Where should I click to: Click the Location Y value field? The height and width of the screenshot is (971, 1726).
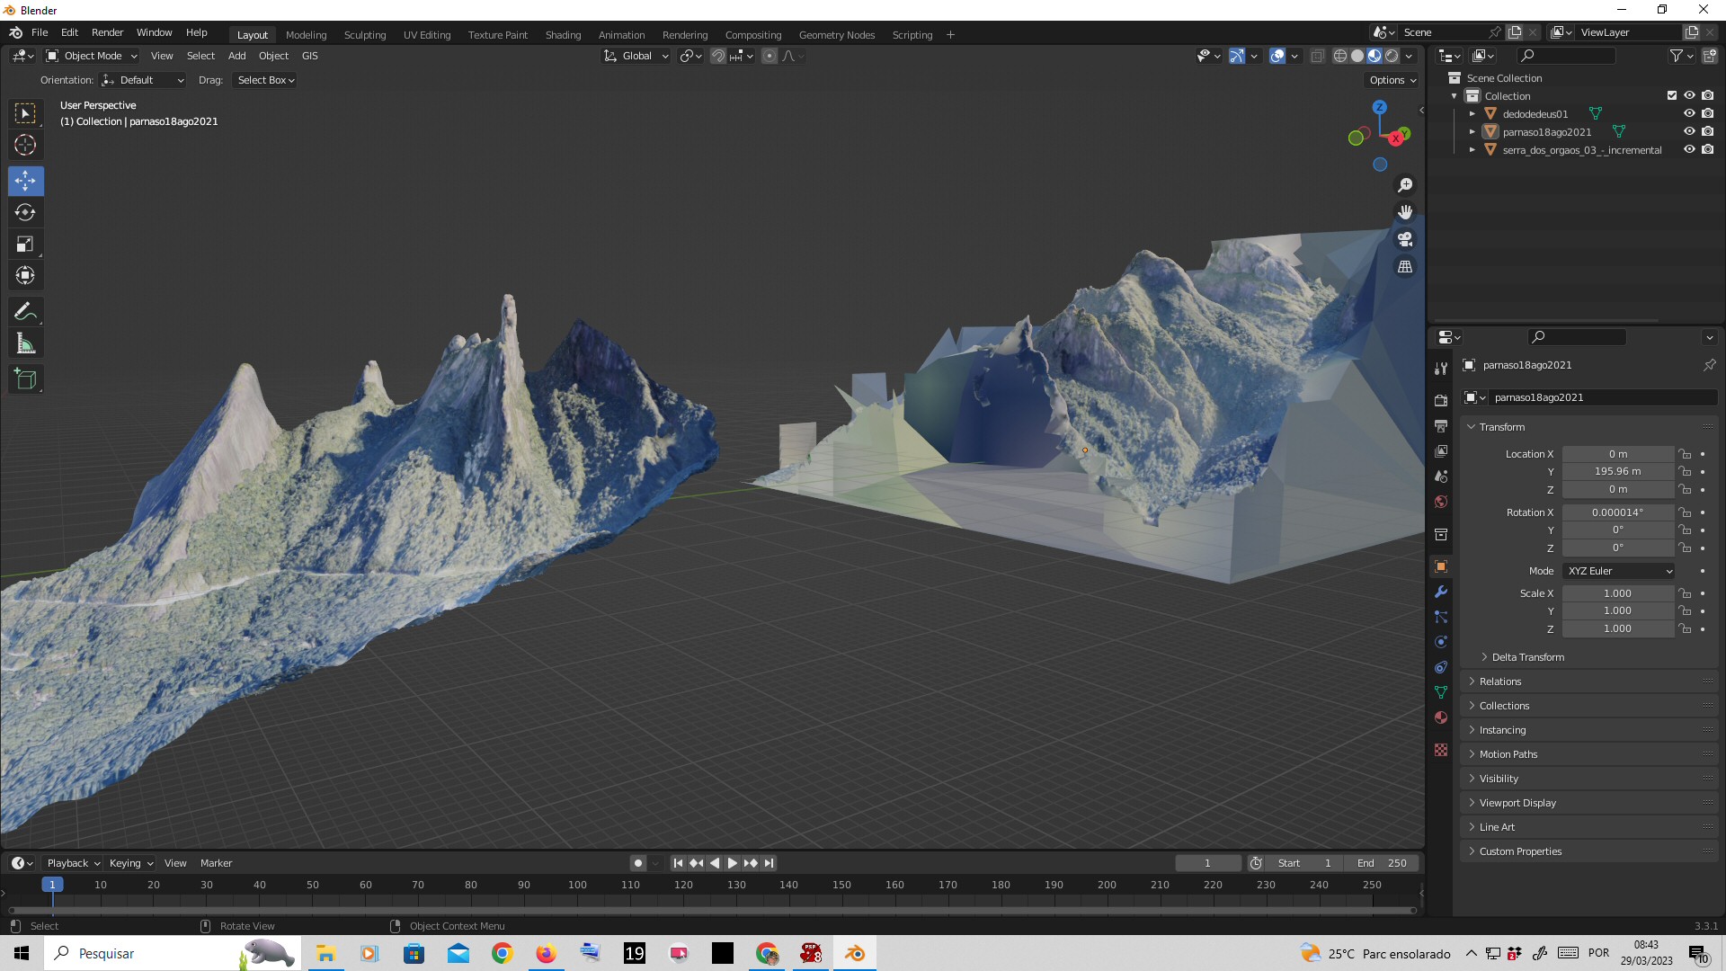click(x=1617, y=471)
